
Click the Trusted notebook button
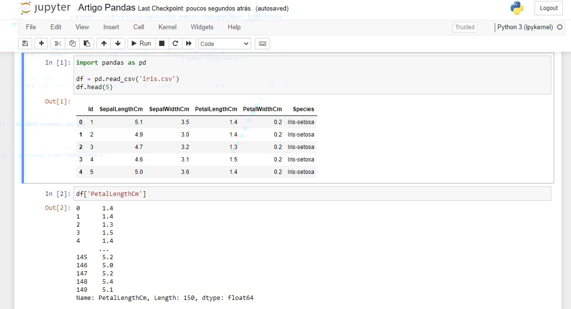pos(464,27)
